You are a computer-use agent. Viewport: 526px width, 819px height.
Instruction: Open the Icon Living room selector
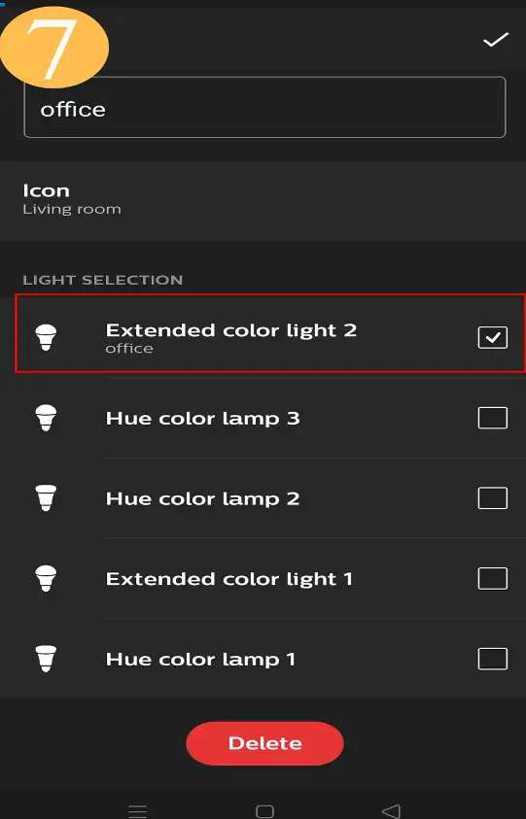[x=263, y=200]
